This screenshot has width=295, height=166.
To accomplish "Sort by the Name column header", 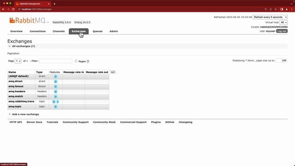I will [x=12, y=72].
